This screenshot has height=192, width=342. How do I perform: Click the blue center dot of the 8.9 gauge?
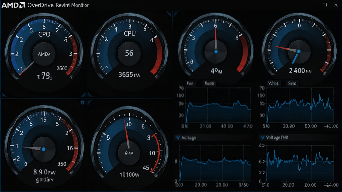click(43, 149)
